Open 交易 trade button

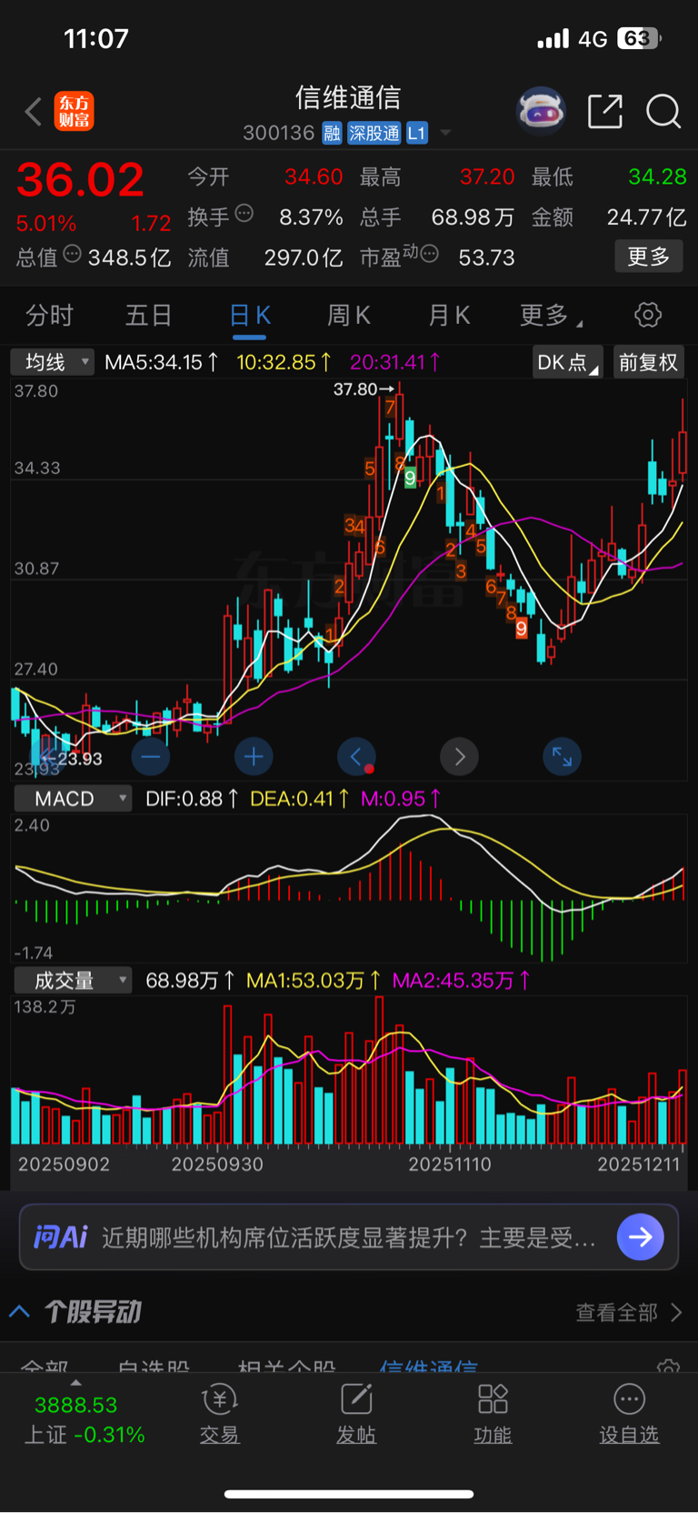(219, 1415)
